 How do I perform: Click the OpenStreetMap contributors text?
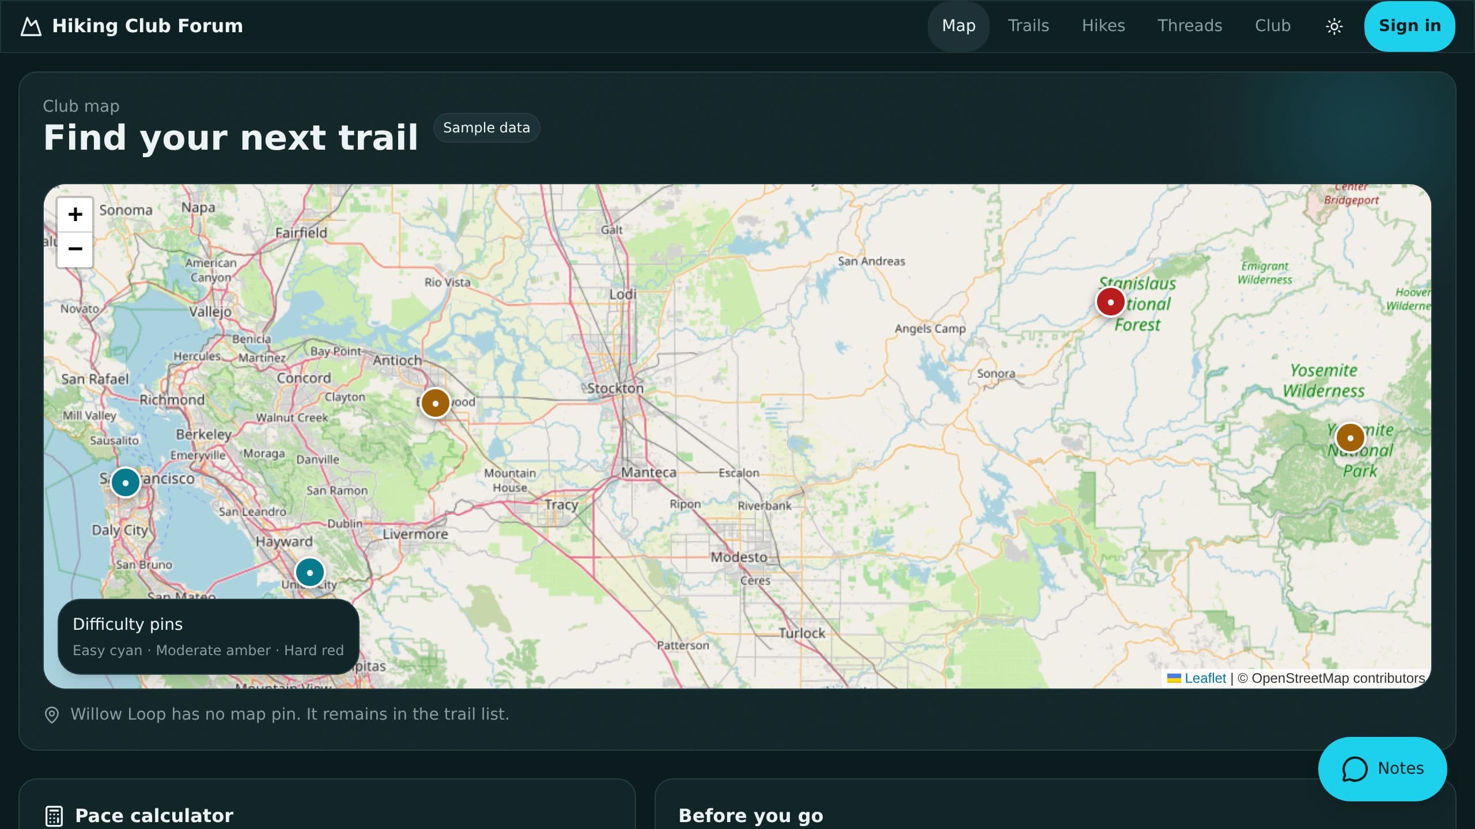(1331, 678)
